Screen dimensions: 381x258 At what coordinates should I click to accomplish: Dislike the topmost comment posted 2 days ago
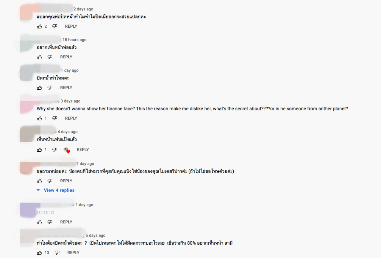click(55, 27)
